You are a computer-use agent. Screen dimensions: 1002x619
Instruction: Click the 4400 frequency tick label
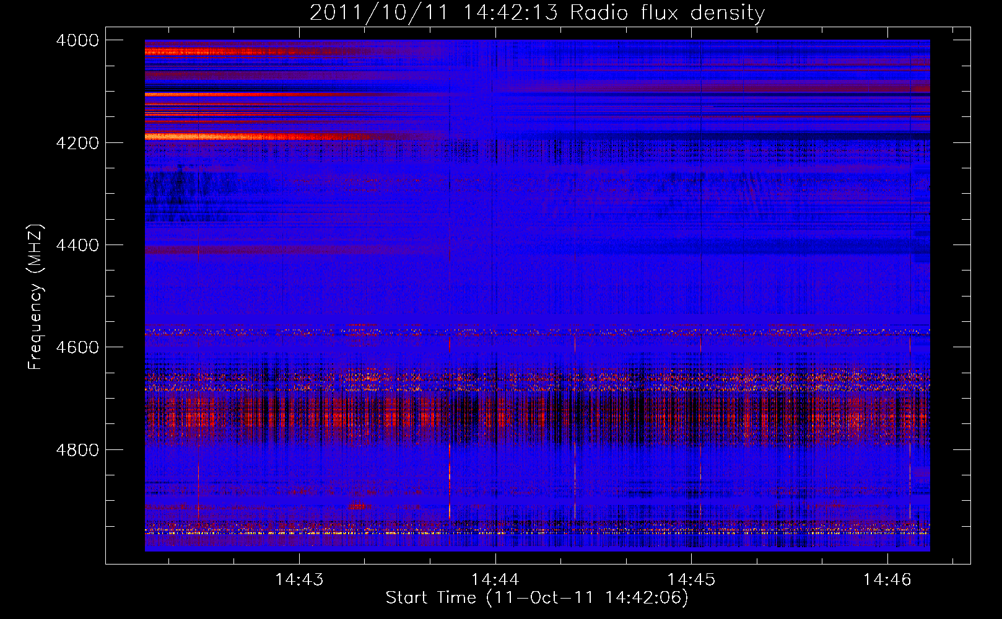tap(77, 245)
